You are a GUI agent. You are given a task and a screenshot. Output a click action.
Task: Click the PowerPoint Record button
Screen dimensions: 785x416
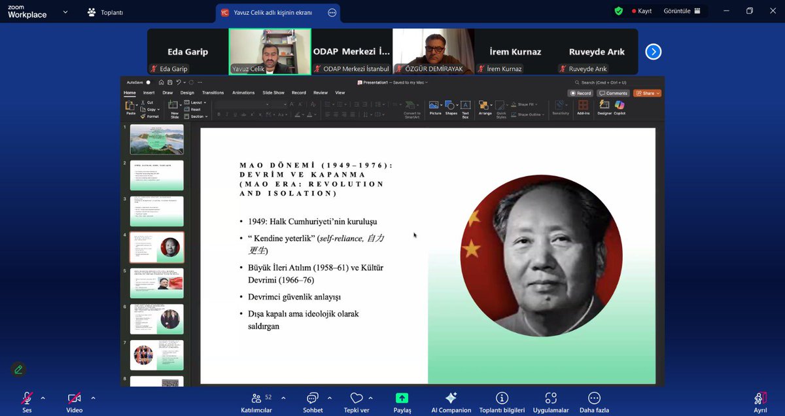point(581,93)
